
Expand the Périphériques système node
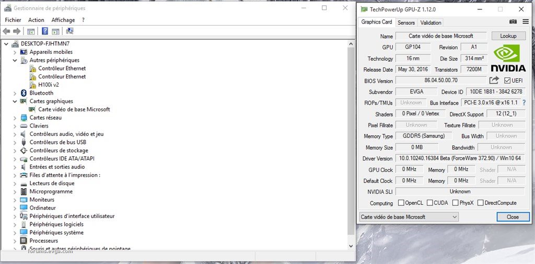pos(15,233)
